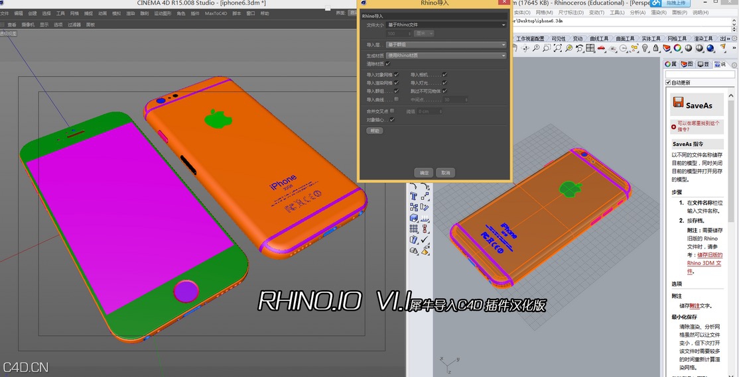Click the checkmark Check objects icon
The image size is (739, 377).
425,240
